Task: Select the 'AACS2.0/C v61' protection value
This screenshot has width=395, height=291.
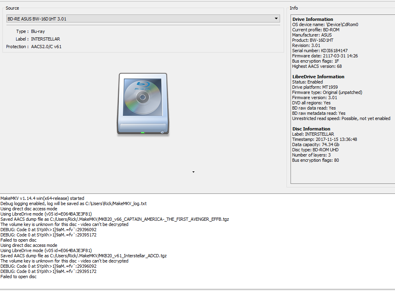Action: pos(46,47)
